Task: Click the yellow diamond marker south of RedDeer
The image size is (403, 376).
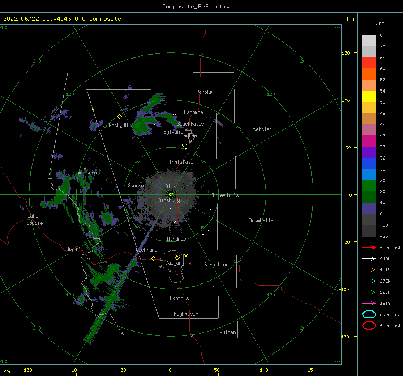Action: (x=184, y=145)
